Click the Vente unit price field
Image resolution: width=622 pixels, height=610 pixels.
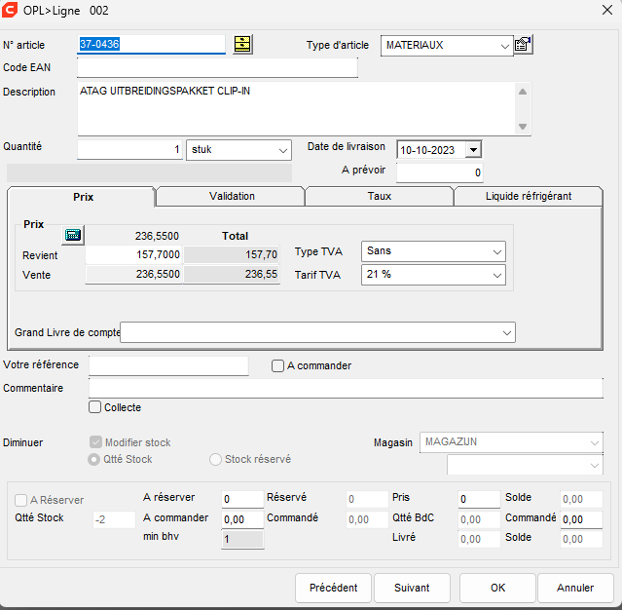pyautogui.click(x=133, y=275)
